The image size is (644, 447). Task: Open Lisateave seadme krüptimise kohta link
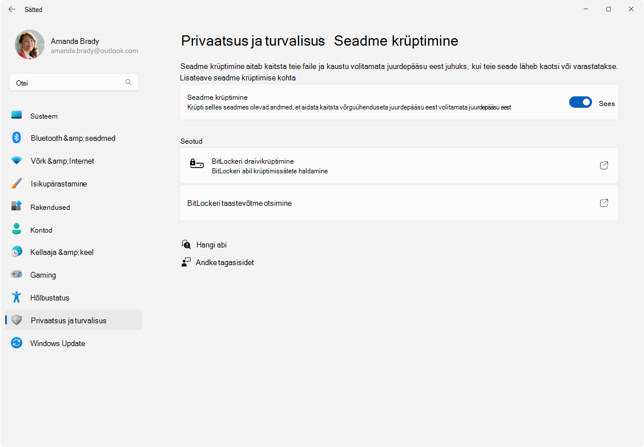[x=238, y=78]
